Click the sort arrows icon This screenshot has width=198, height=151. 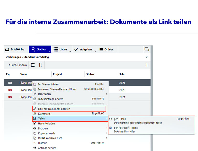coord(40,65)
